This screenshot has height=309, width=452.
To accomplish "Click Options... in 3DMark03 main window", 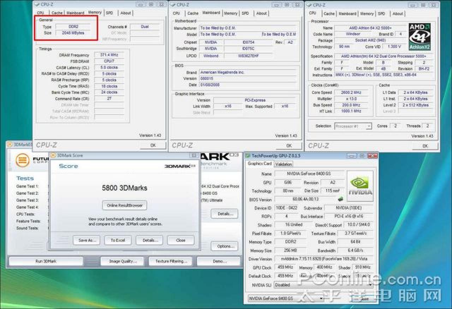I will pos(225,246).
